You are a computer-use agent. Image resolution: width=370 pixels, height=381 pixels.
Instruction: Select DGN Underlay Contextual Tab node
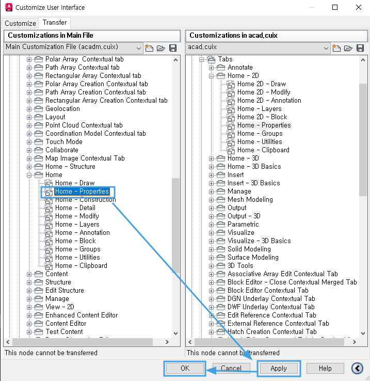tap(271, 298)
